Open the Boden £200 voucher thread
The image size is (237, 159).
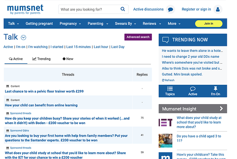tap(67, 121)
